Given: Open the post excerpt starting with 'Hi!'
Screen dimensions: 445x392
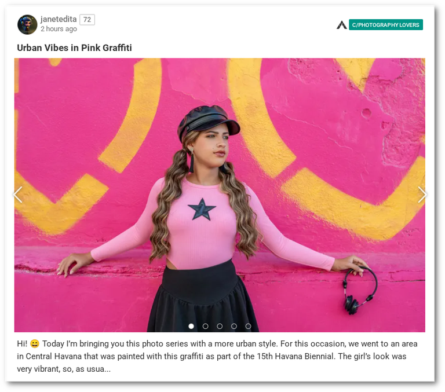Looking at the screenshot, I should (217, 356).
